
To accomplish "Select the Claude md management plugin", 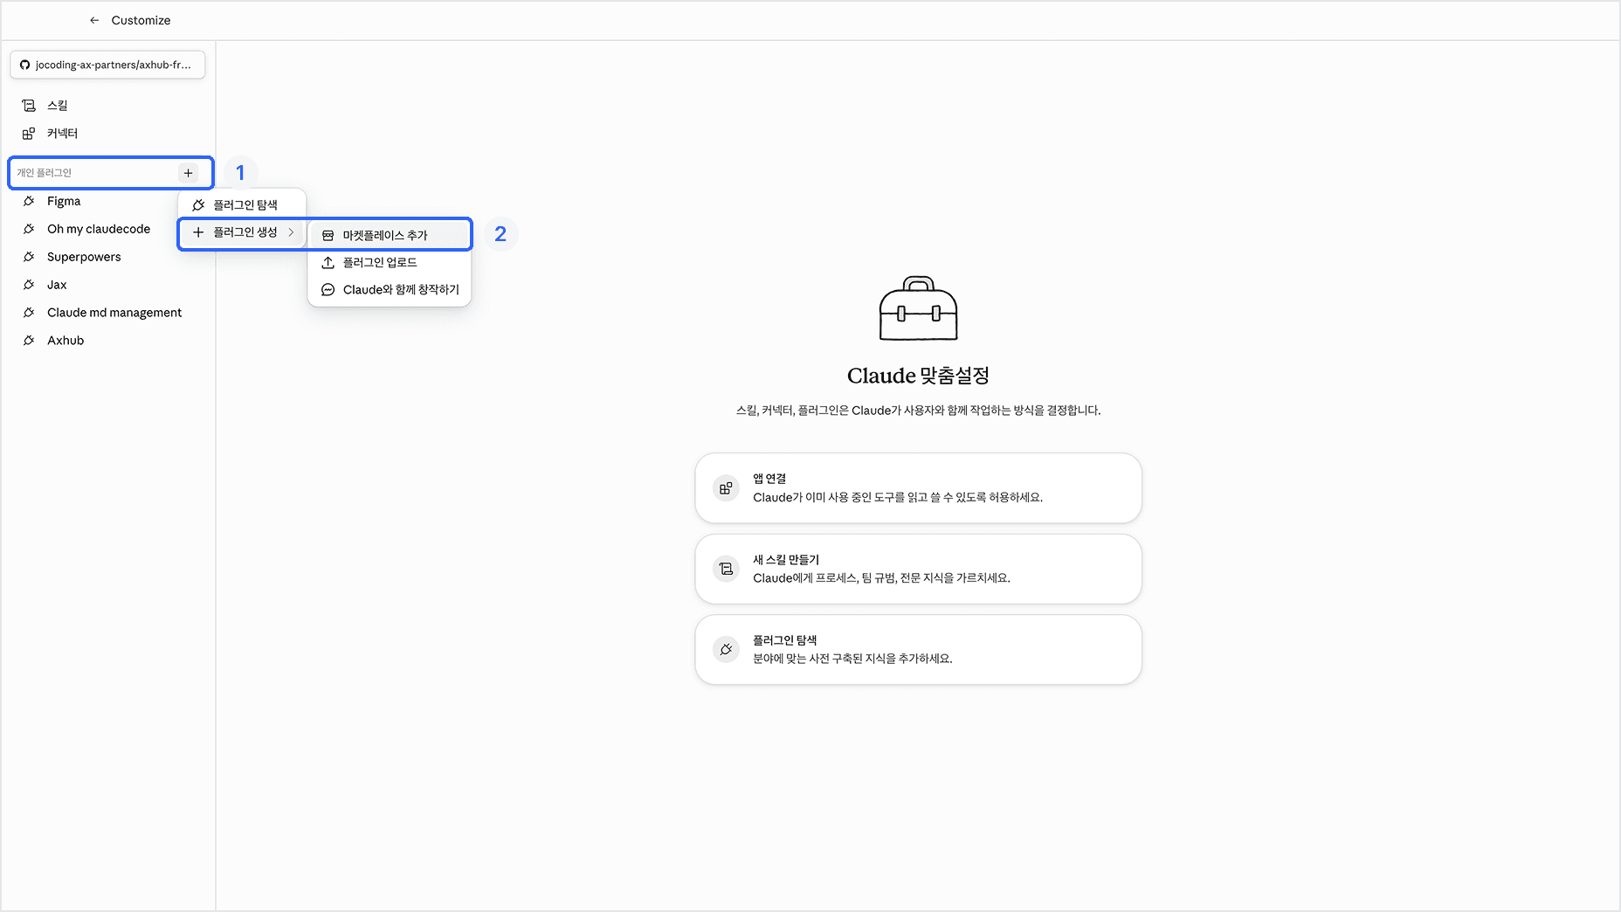I will [x=107, y=313].
